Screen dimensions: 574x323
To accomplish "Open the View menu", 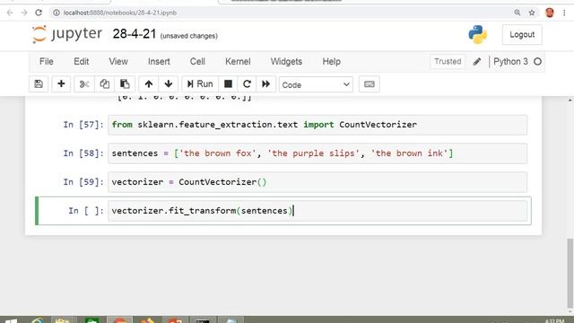I will (x=118, y=62).
